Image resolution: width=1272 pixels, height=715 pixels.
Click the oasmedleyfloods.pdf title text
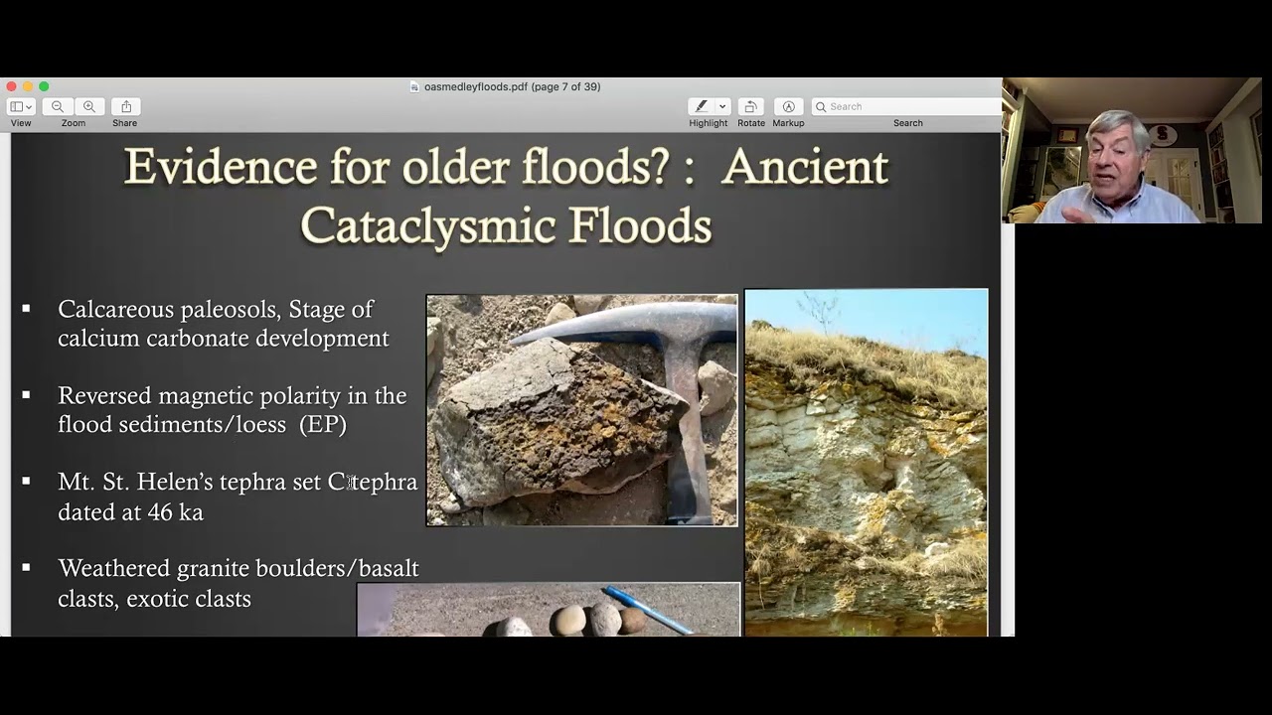coord(512,86)
